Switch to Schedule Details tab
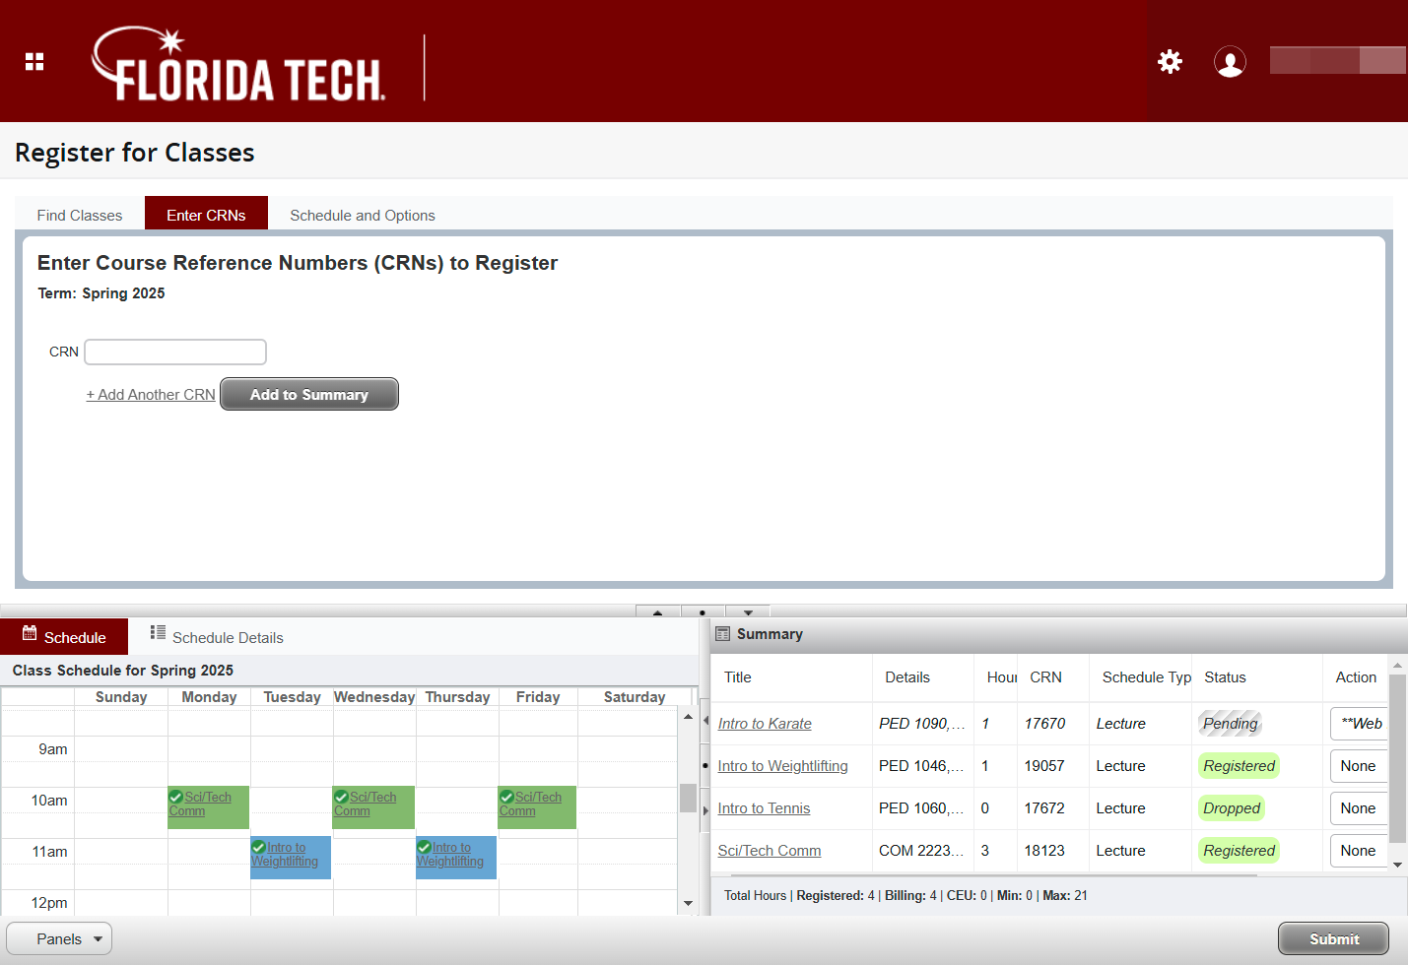Screen dimensions: 1408x965 (x=217, y=637)
